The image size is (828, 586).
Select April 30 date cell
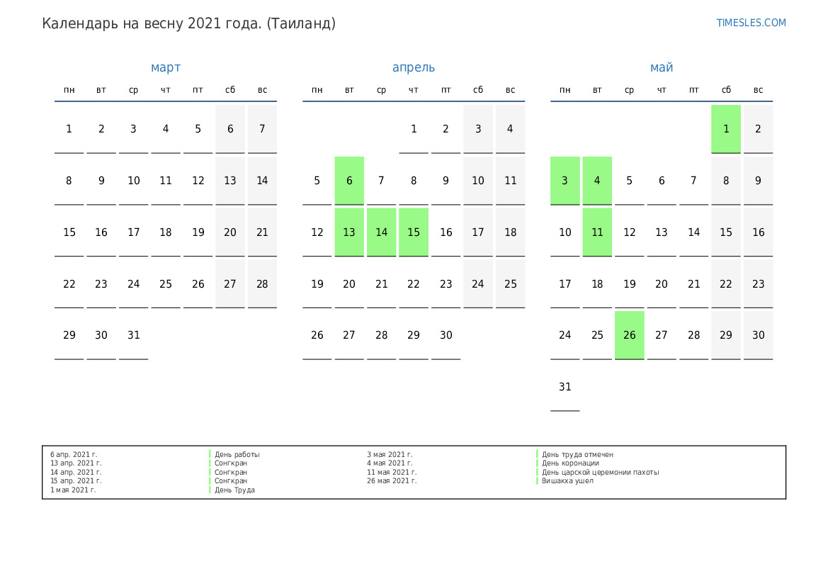(446, 335)
